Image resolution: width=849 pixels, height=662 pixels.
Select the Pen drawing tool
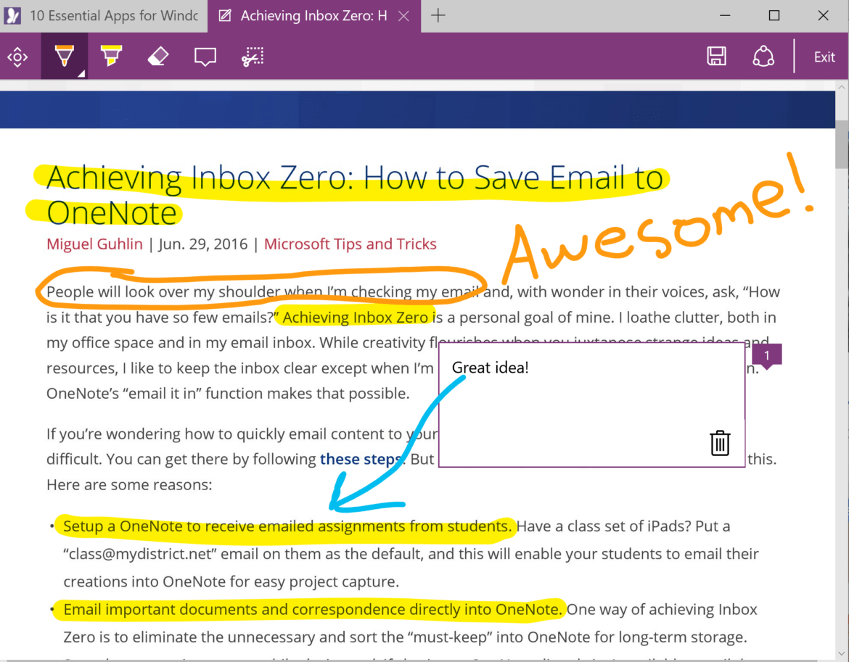tap(64, 57)
